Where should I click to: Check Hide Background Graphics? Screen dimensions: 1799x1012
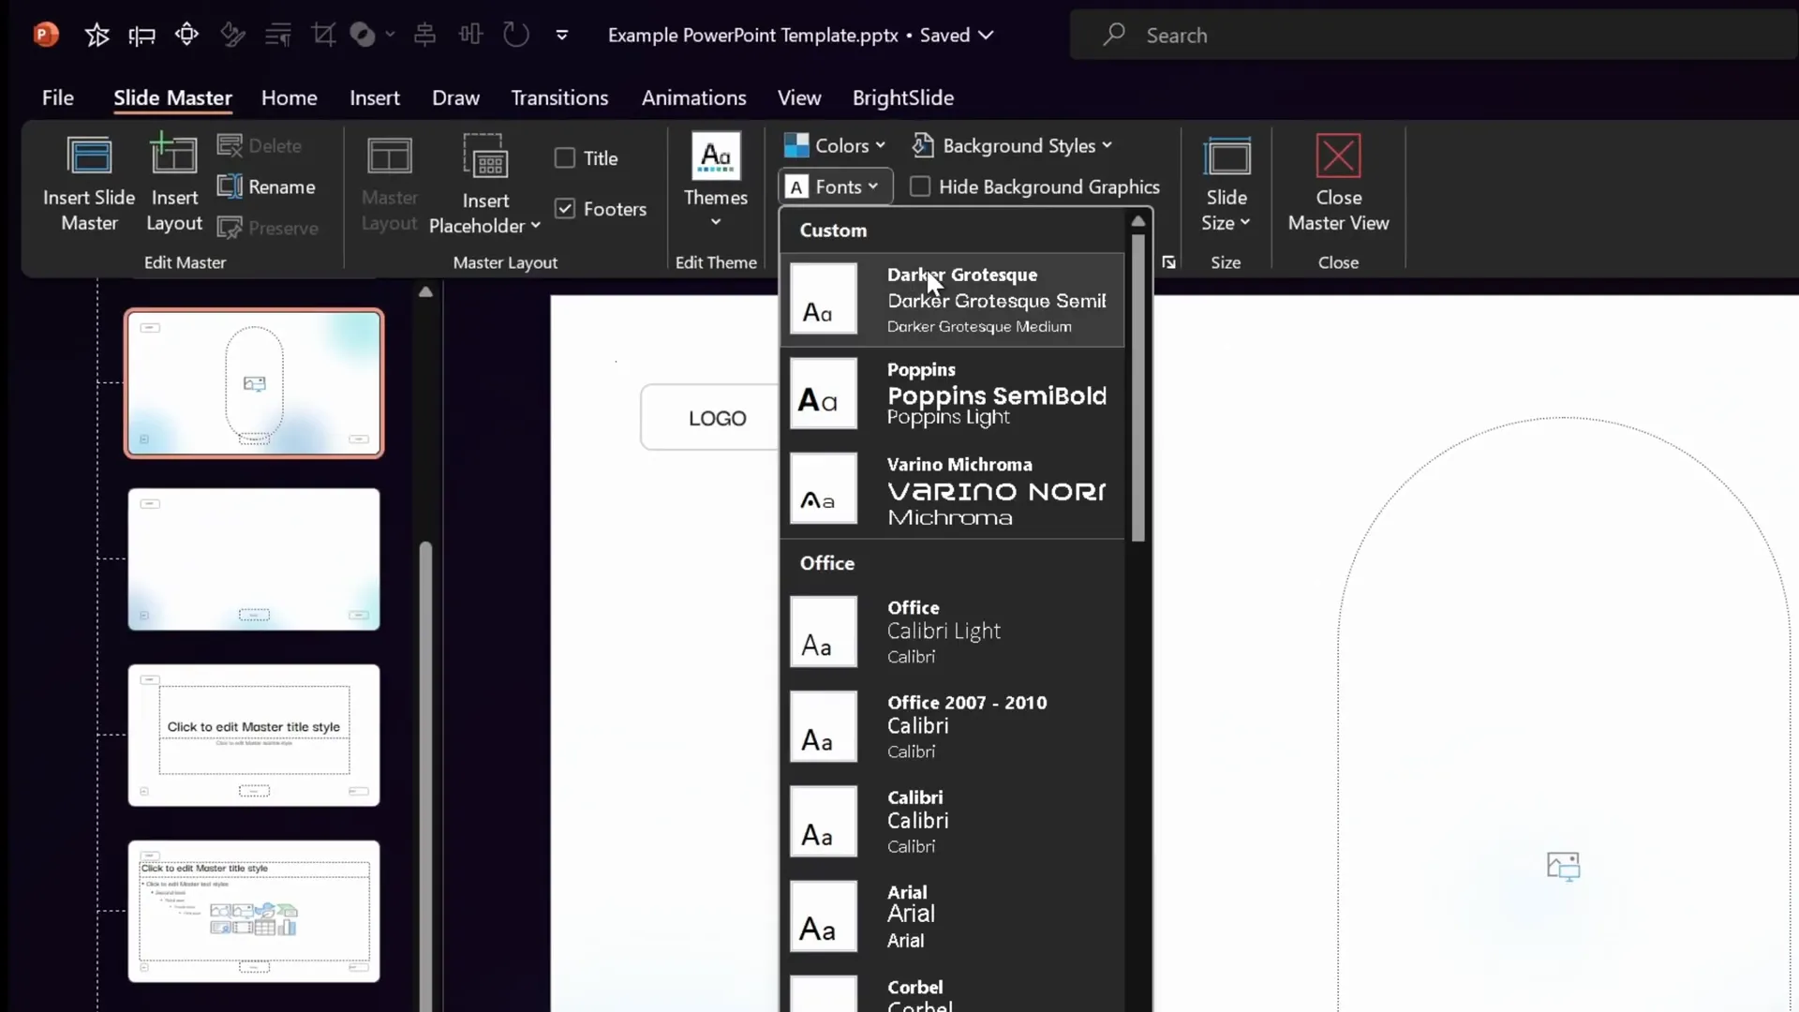coord(920,186)
